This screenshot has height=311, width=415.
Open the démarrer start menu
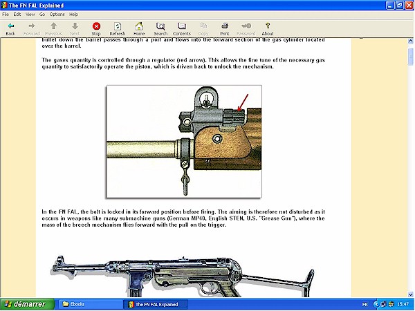(28, 304)
